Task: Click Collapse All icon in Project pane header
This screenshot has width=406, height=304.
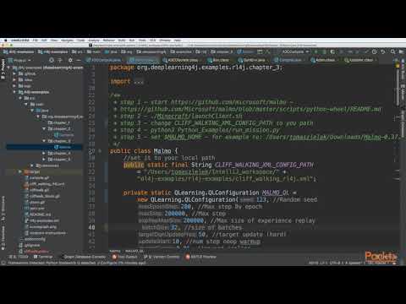Action: click(60, 60)
